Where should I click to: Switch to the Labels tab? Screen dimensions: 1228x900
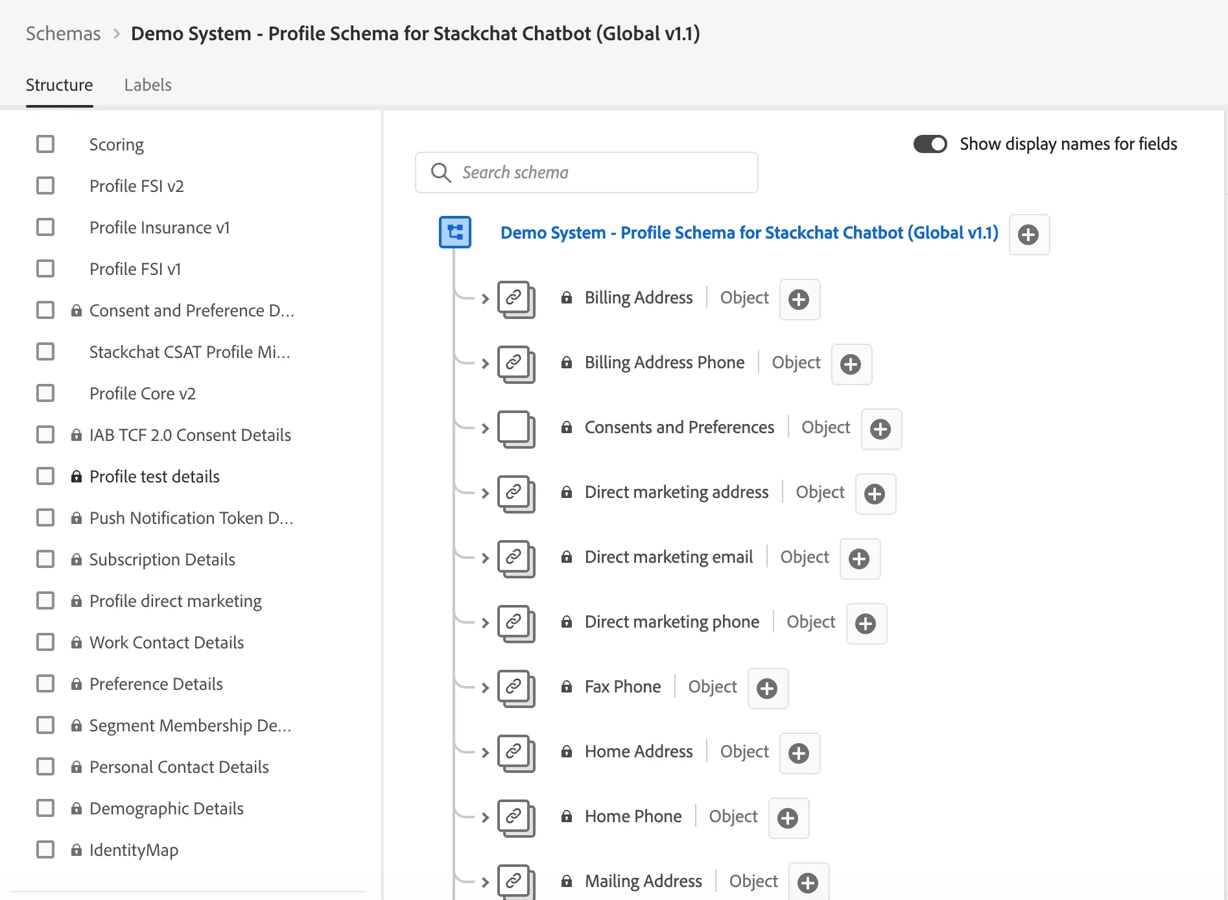148,85
